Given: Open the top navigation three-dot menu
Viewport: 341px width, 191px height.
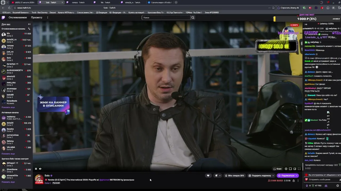Looking at the screenshot, I should (47, 18).
